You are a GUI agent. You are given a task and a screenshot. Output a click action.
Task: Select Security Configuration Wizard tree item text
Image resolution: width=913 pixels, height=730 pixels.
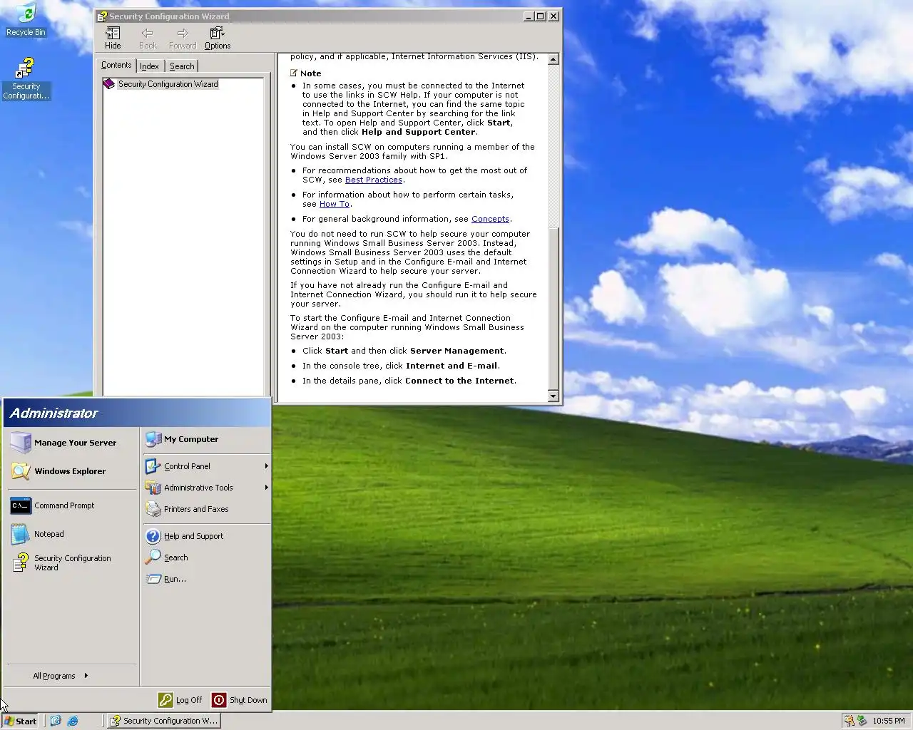pyautogui.click(x=168, y=84)
